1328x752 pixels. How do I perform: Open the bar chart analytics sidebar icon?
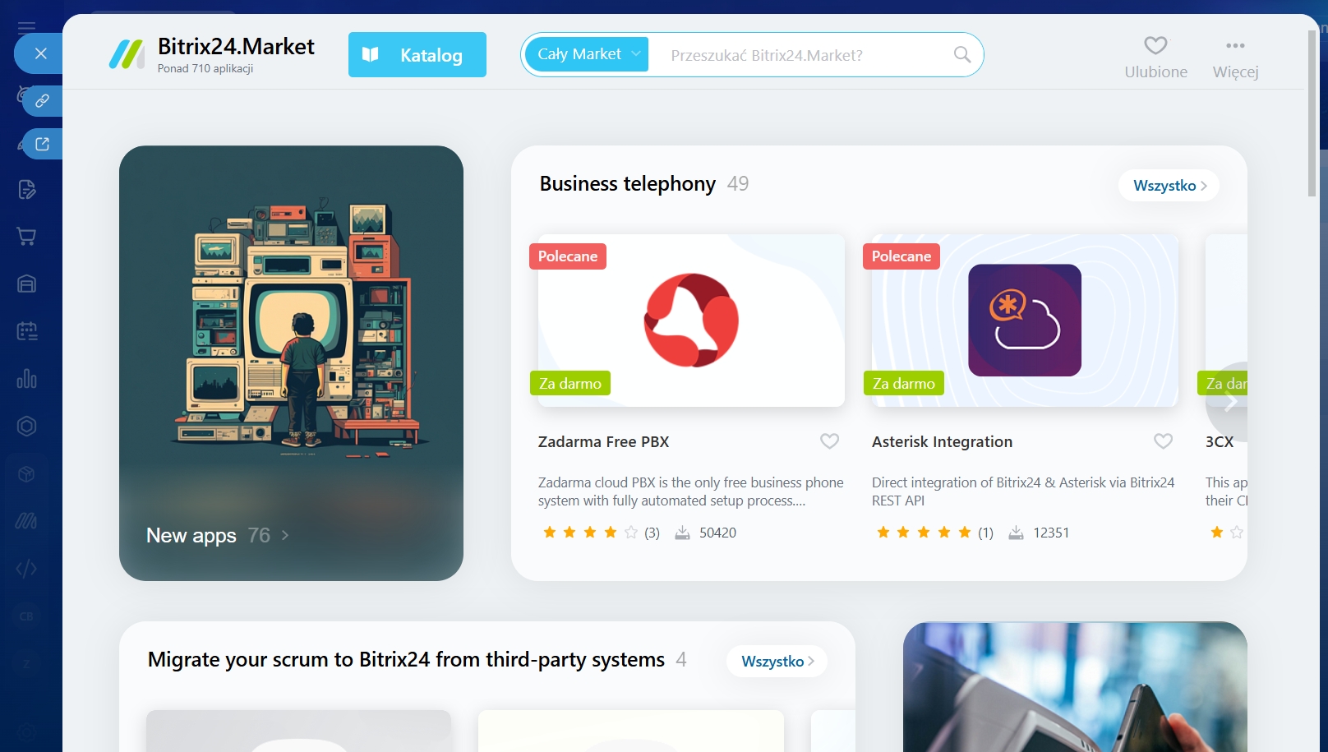[26, 379]
